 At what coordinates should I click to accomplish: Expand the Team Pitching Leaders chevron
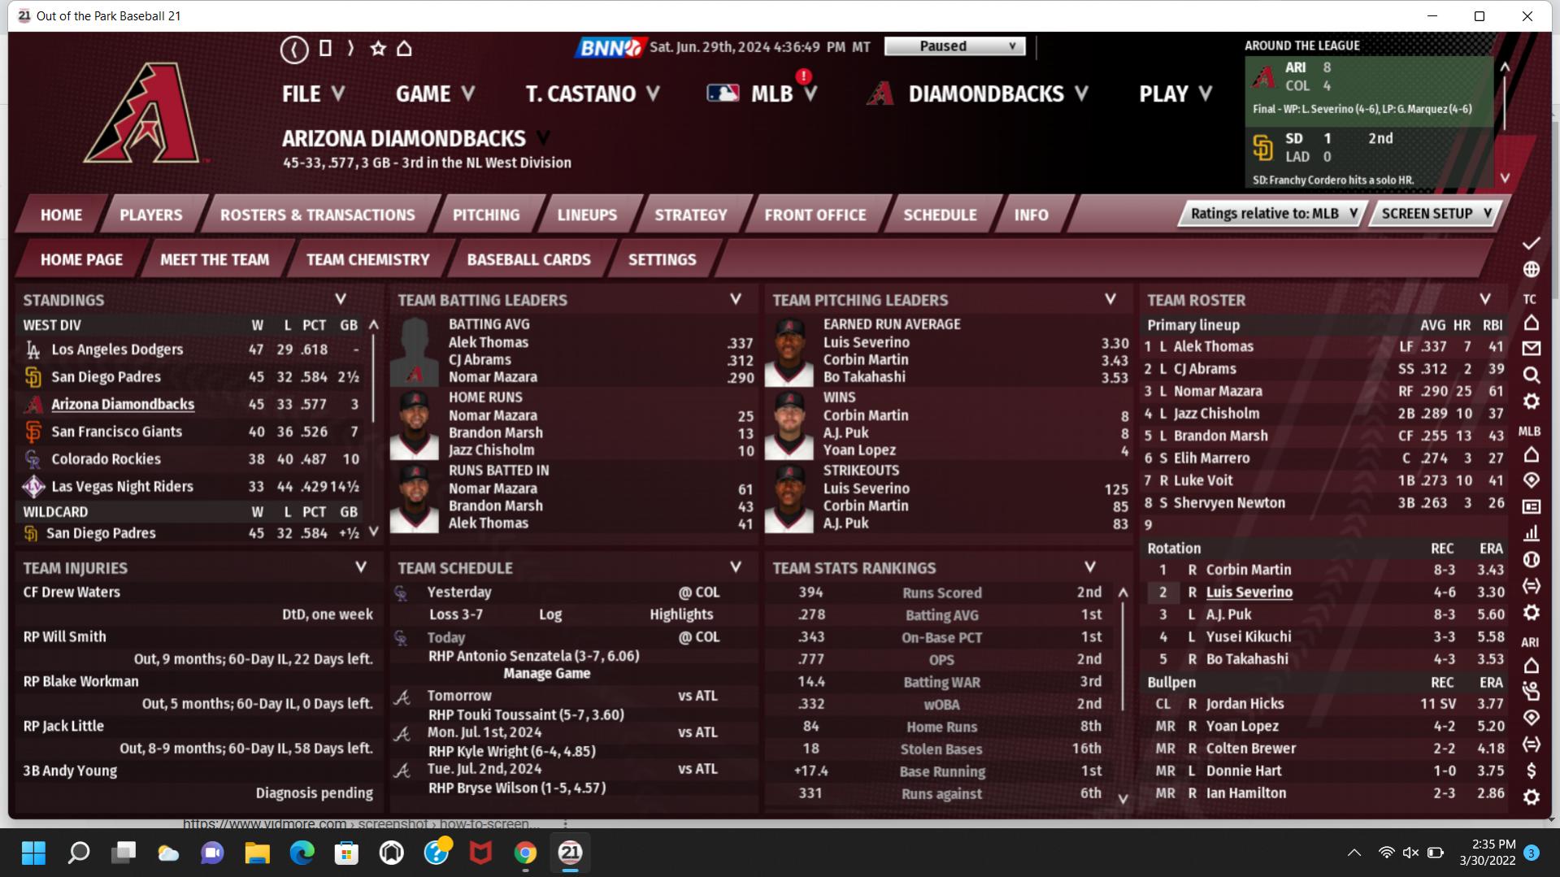(1110, 299)
